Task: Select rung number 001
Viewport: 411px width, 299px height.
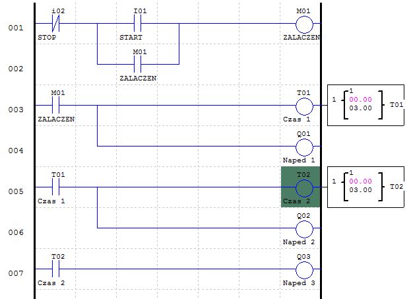Action: point(15,28)
